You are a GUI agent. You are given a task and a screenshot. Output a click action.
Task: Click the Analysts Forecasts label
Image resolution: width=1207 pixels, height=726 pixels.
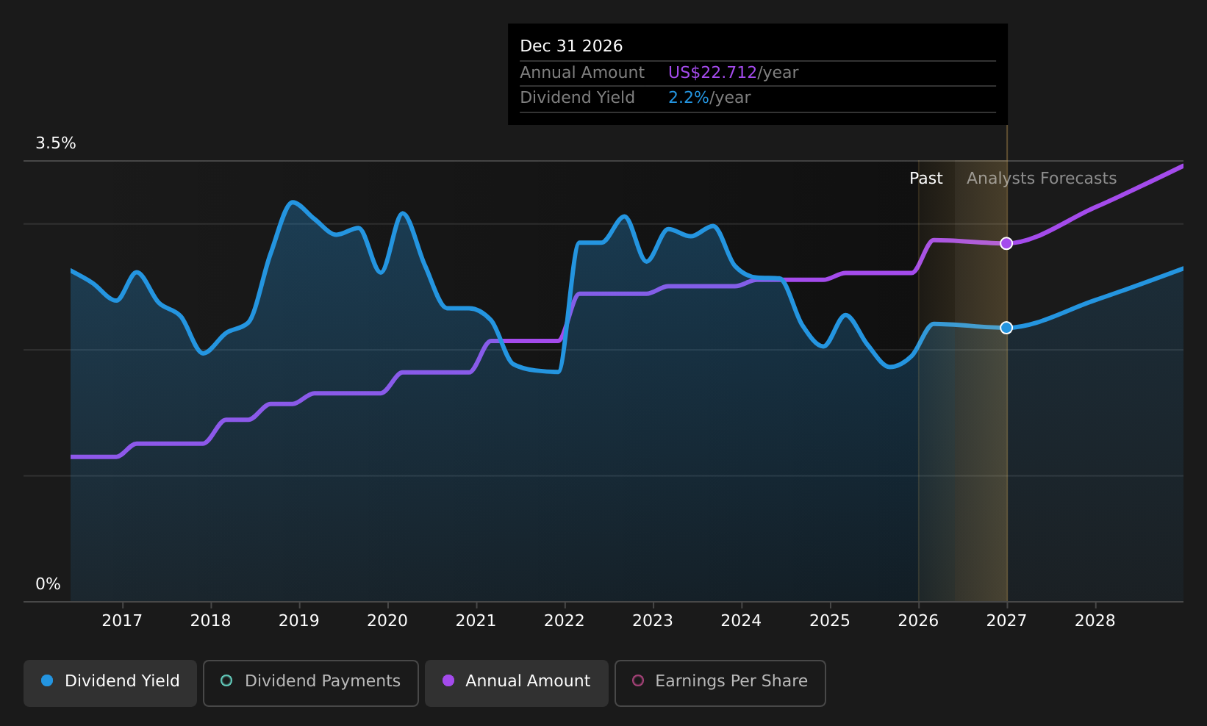tap(1042, 179)
